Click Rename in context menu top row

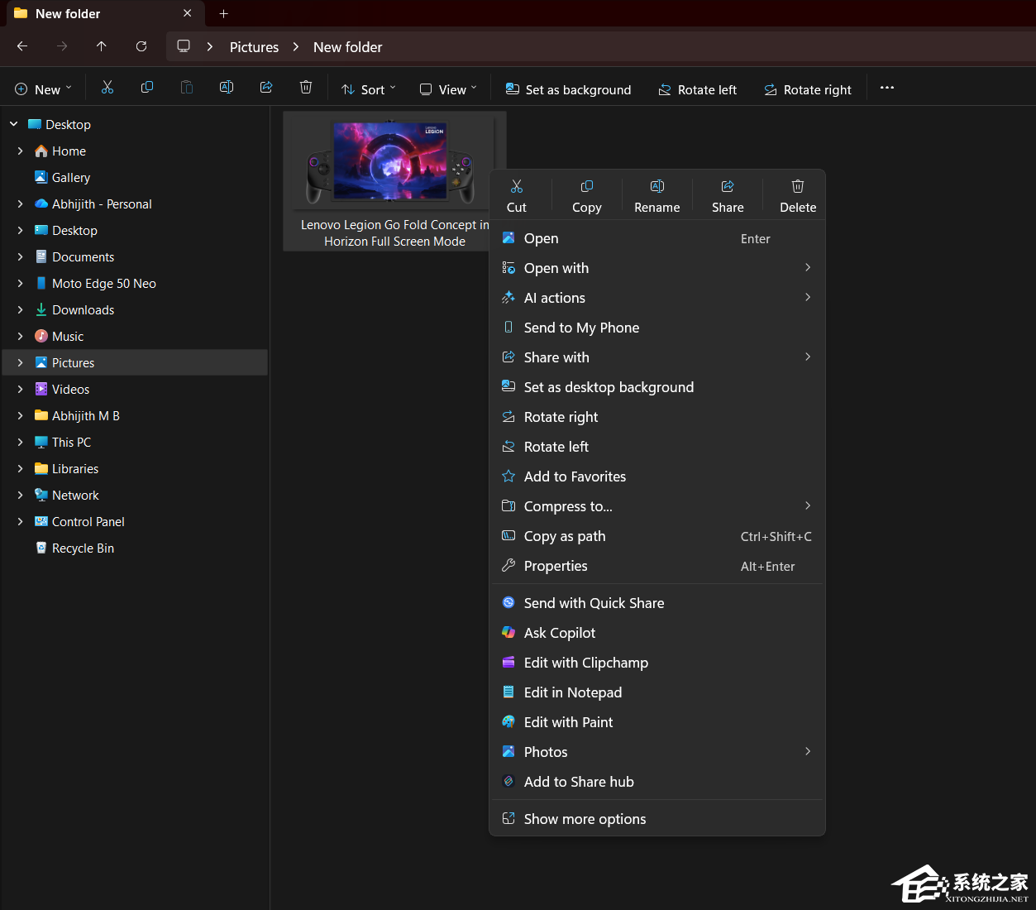(657, 196)
